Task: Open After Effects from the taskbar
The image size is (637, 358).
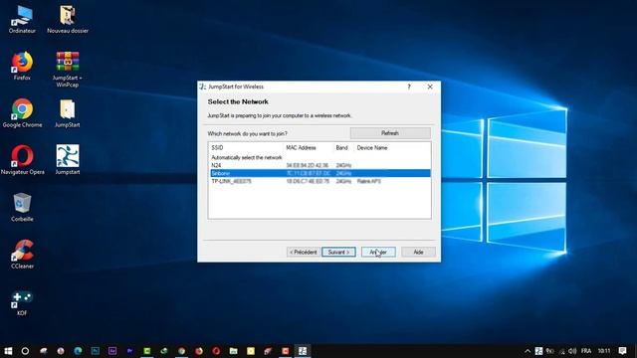Action: tap(112, 351)
